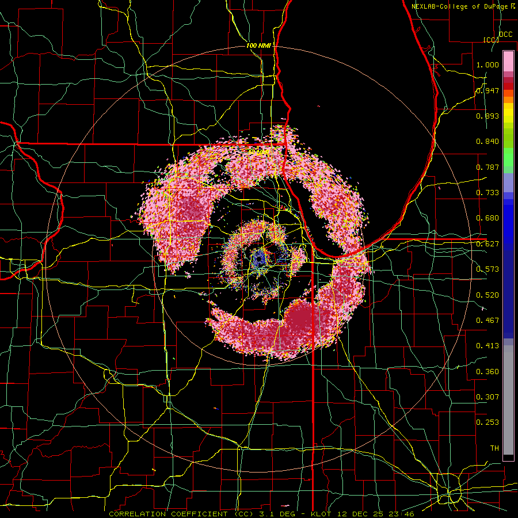Click the 0.360 scale value
Image resolution: width=518 pixels, height=518 pixels.
pyautogui.click(x=487, y=372)
